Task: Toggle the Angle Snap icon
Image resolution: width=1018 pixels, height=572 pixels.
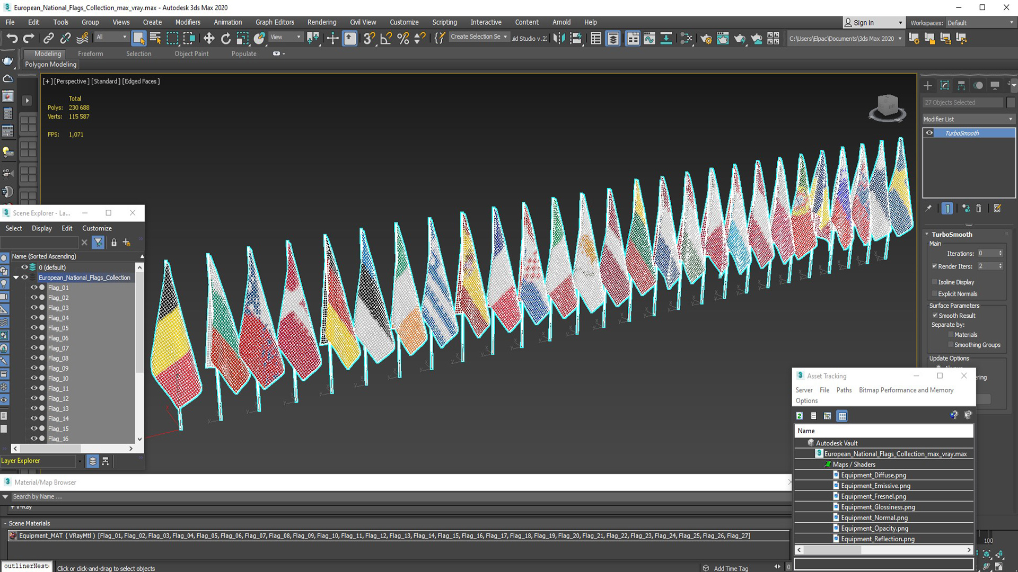Action: pos(386,38)
